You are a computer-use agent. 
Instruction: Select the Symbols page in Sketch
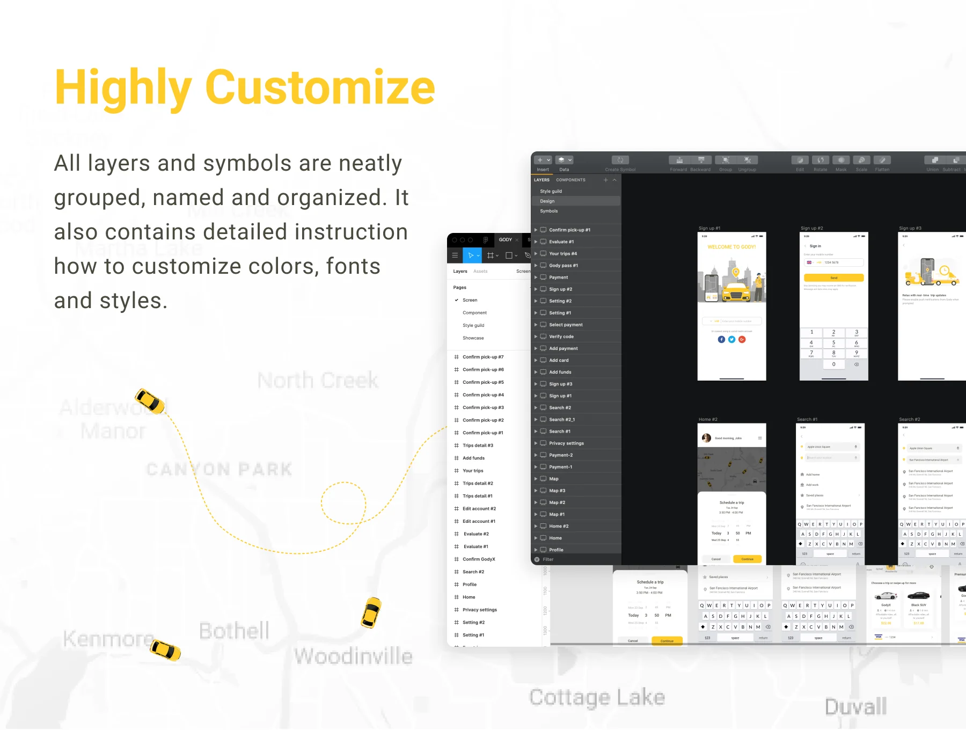[x=576, y=211]
